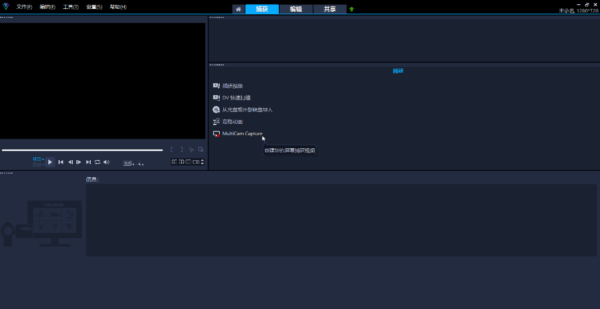Expand the resize/crop mode dropdown
600x309 pixels.
click(x=140, y=163)
